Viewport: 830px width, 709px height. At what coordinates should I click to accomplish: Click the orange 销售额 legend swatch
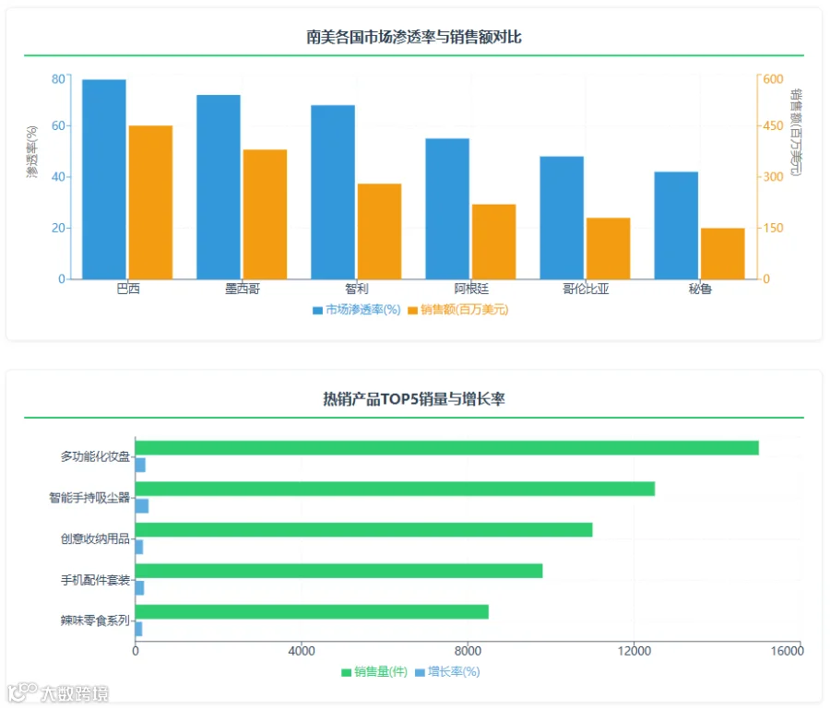[x=412, y=311]
